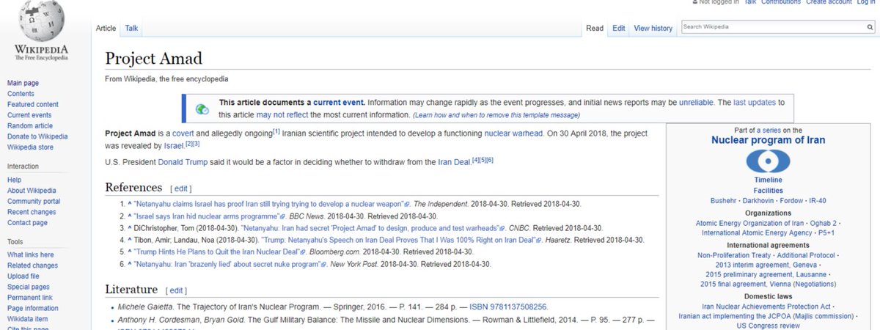This screenshot has height=330, width=880.
Task: Open 'Nuclear program of Iran' infobox title
Action: pyautogui.click(x=768, y=140)
